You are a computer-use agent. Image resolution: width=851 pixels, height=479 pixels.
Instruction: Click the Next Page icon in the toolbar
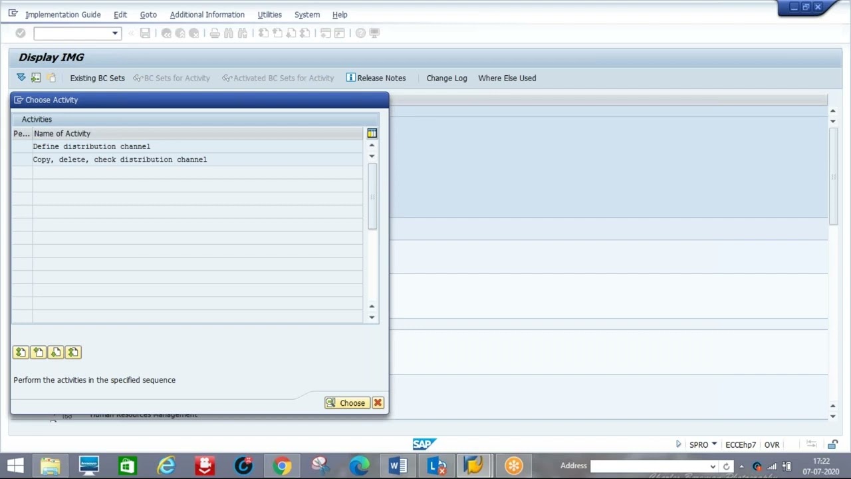(x=291, y=33)
